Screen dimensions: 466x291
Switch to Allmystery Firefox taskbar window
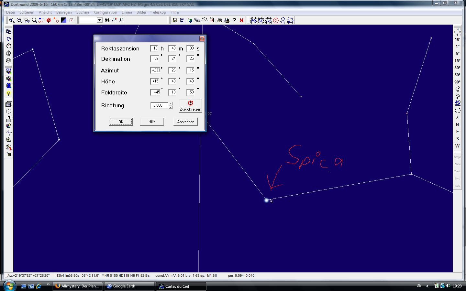point(78,286)
